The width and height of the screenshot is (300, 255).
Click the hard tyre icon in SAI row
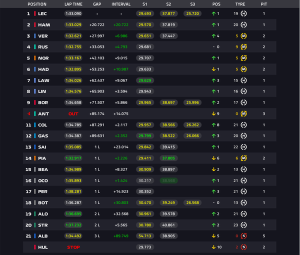[243, 147]
